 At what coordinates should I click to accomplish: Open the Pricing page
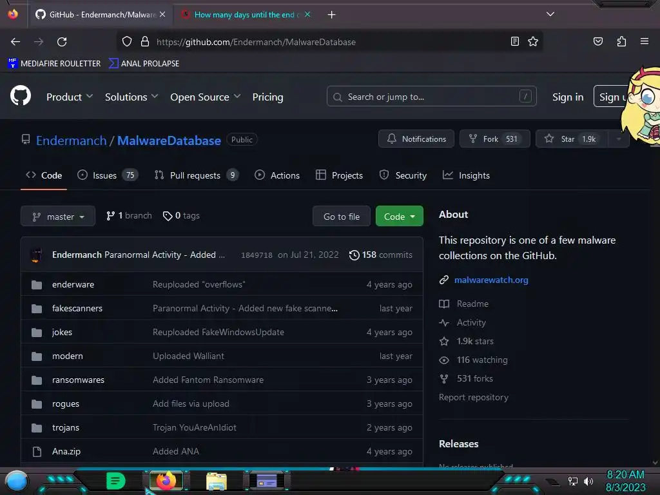click(267, 97)
